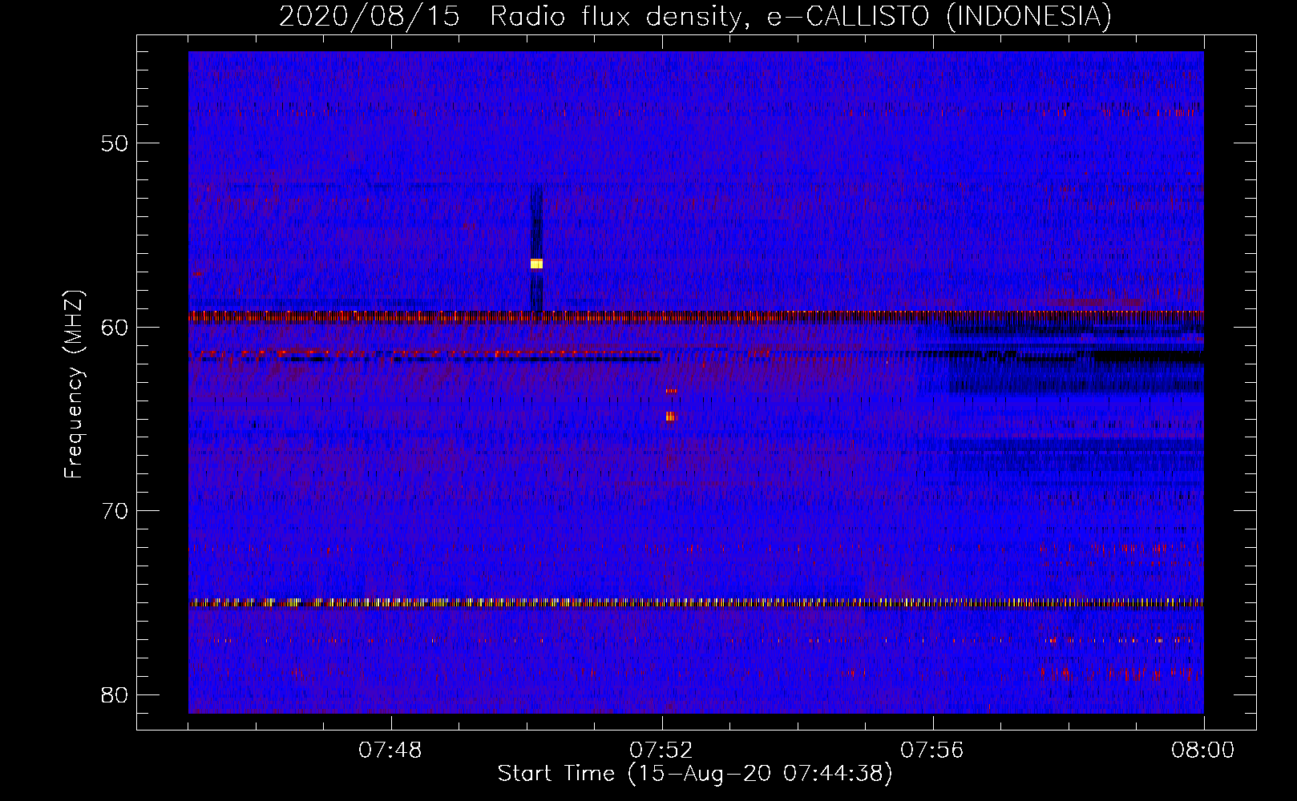Click the 07:48 time tick label
This screenshot has width=1297, height=801.
pos(390,751)
